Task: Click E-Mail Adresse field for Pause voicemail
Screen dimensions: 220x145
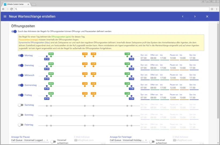Action: [90, 140]
